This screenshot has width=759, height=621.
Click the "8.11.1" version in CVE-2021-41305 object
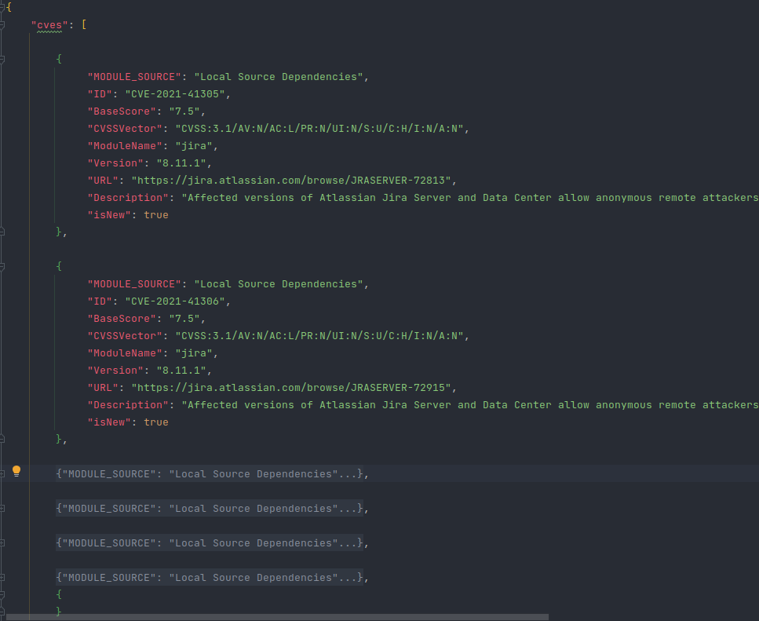pos(181,163)
